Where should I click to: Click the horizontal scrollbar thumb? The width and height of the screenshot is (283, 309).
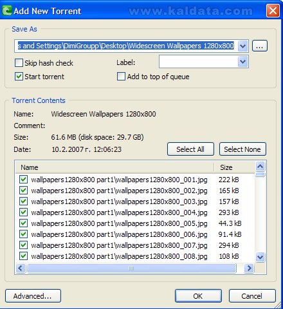tap(131, 268)
